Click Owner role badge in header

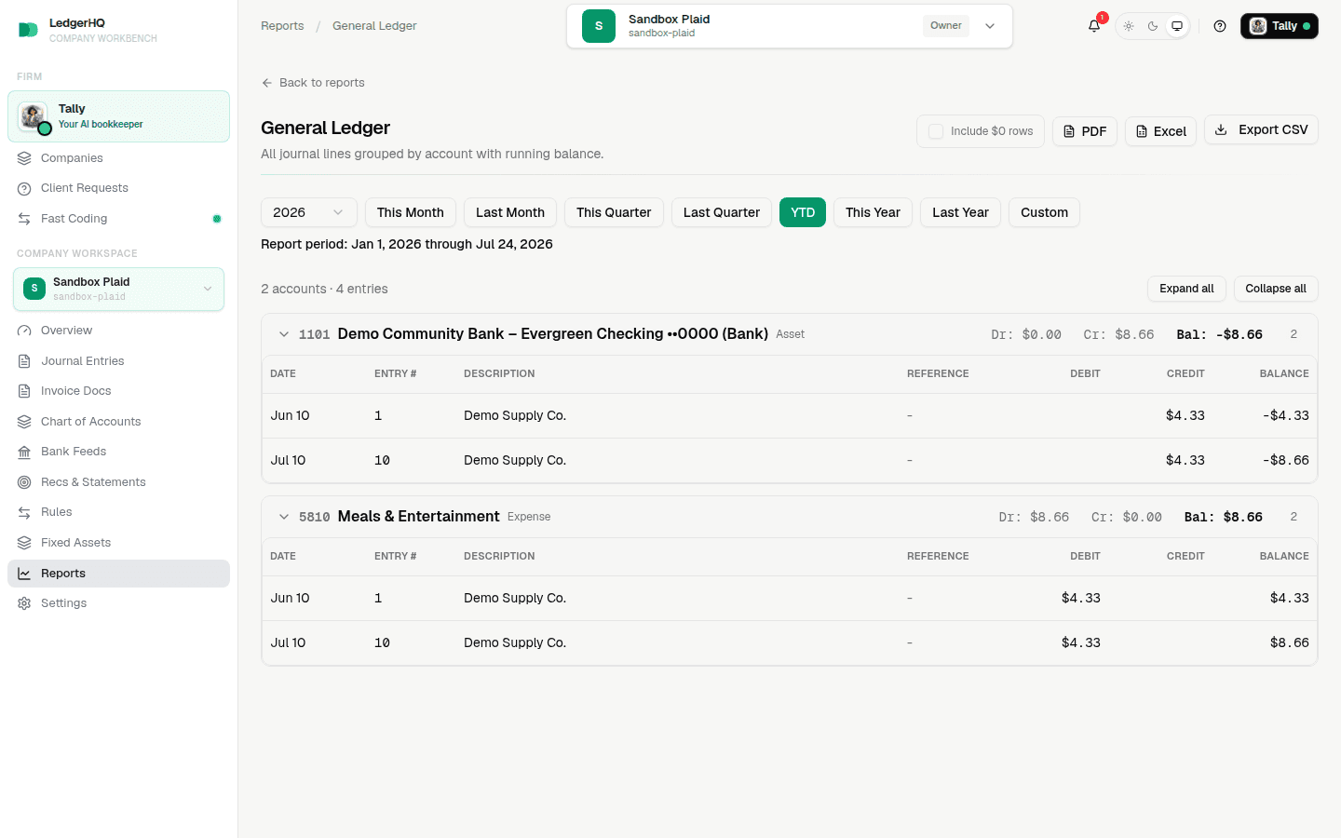(x=946, y=26)
